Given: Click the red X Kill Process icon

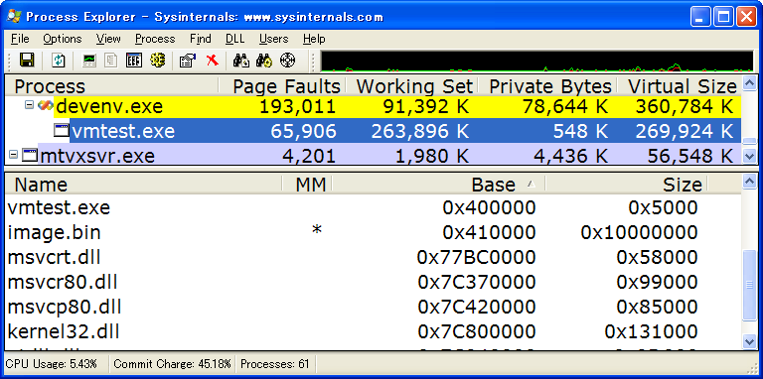Looking at the screenshot, I should [x=213, y=61].
